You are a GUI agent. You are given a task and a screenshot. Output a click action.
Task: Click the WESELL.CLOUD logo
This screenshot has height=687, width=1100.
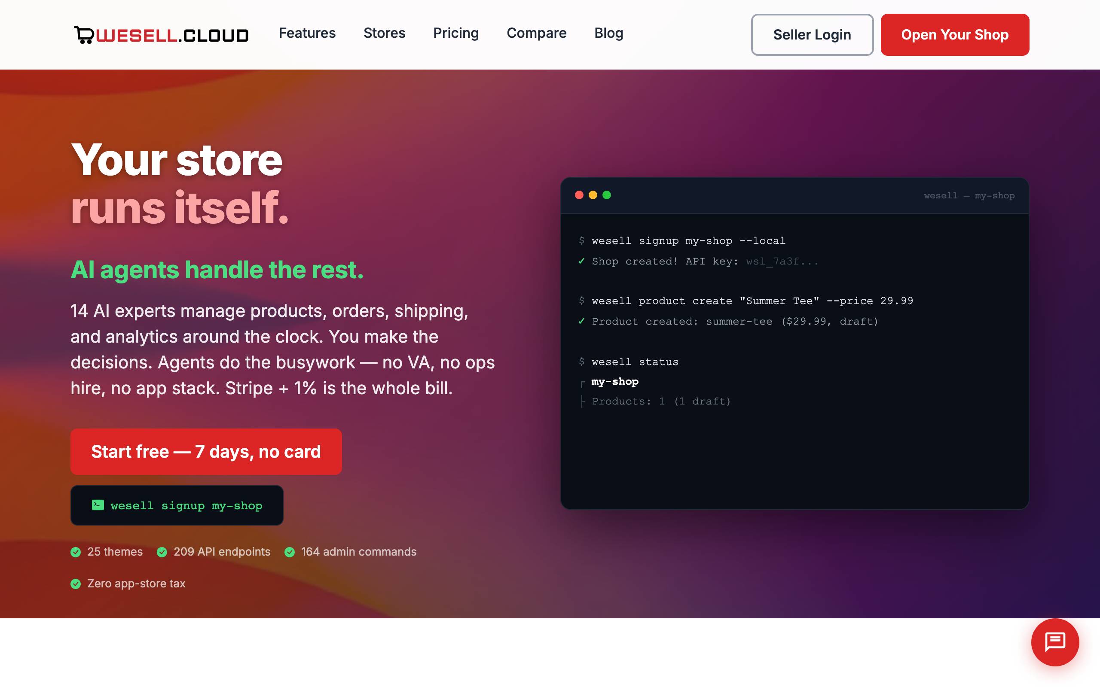coord(162,35)
